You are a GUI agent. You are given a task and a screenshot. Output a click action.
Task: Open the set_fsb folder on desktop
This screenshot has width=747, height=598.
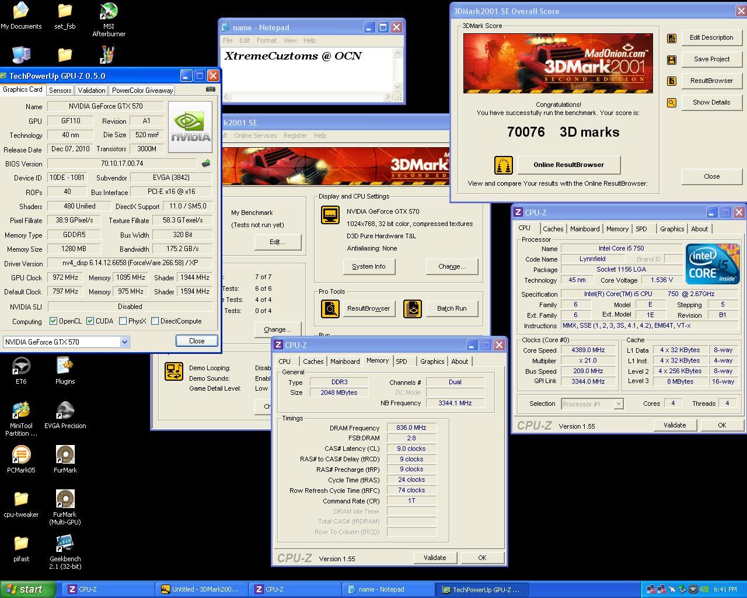pyautogui.click(x=65, y=16)
